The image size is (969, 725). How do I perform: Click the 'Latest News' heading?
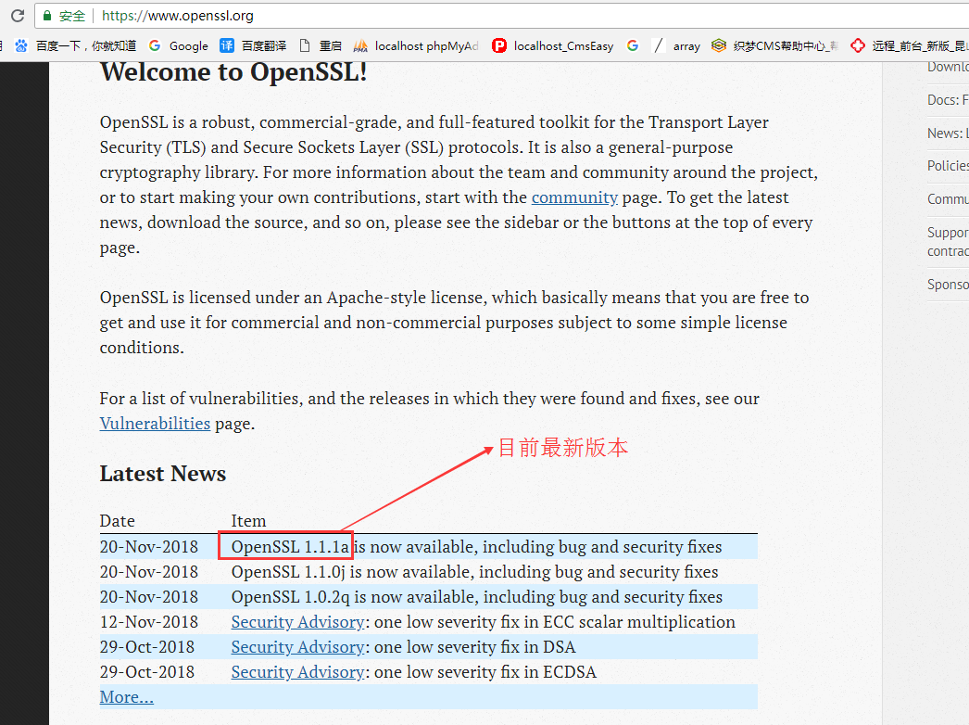pyautogui.click(x=162, y=473)
